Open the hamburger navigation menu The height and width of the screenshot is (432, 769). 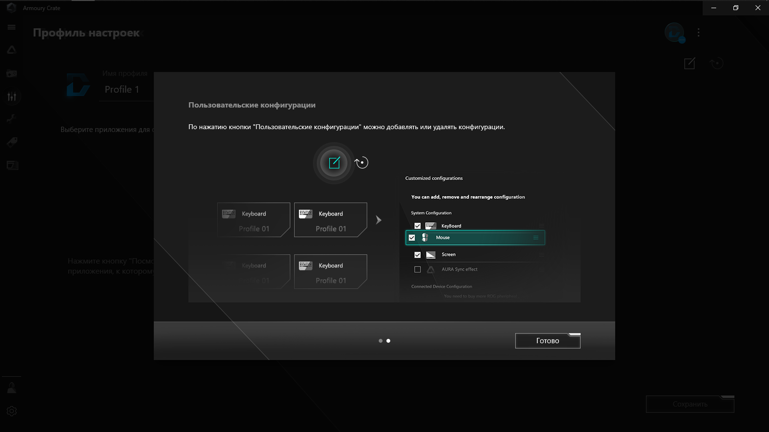point(12,27)
